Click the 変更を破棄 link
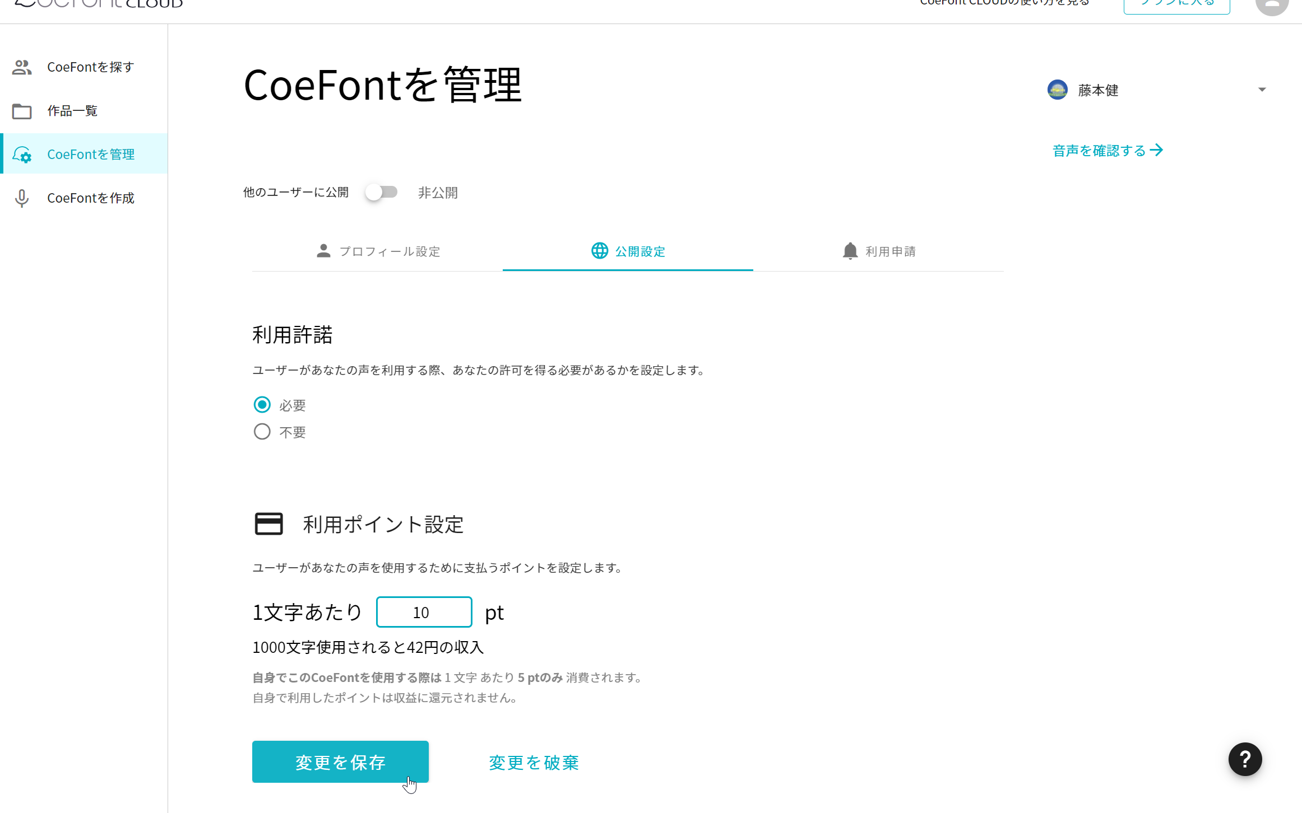Screen dimensions: 1302x813 click(534, 762)
